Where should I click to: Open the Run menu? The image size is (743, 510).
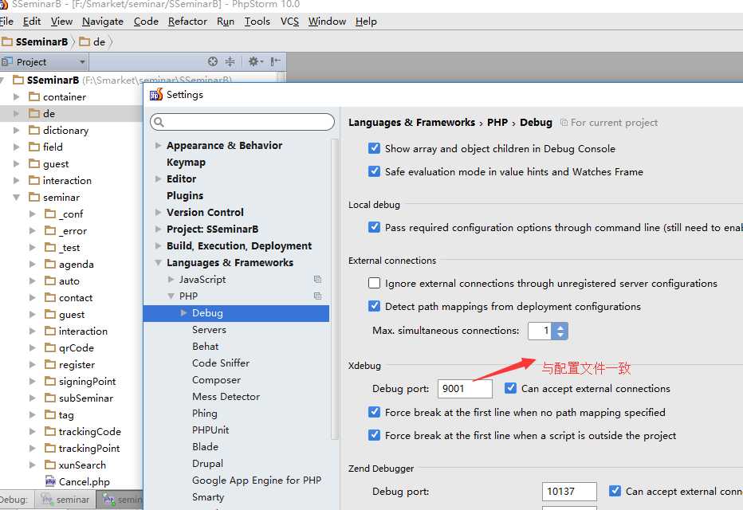coord(226,22)
